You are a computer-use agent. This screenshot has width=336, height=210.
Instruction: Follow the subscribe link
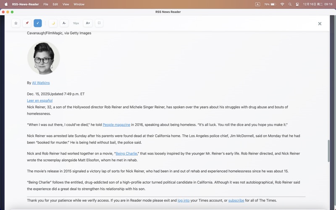point(236,200)
